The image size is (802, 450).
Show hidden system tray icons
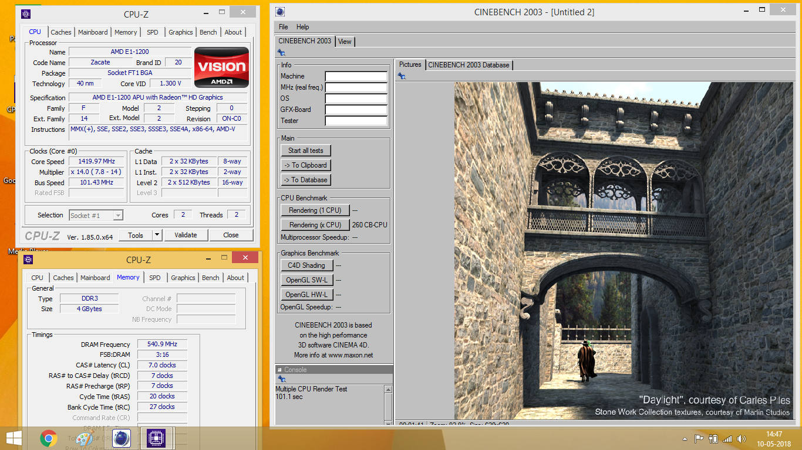click(685, 439)
